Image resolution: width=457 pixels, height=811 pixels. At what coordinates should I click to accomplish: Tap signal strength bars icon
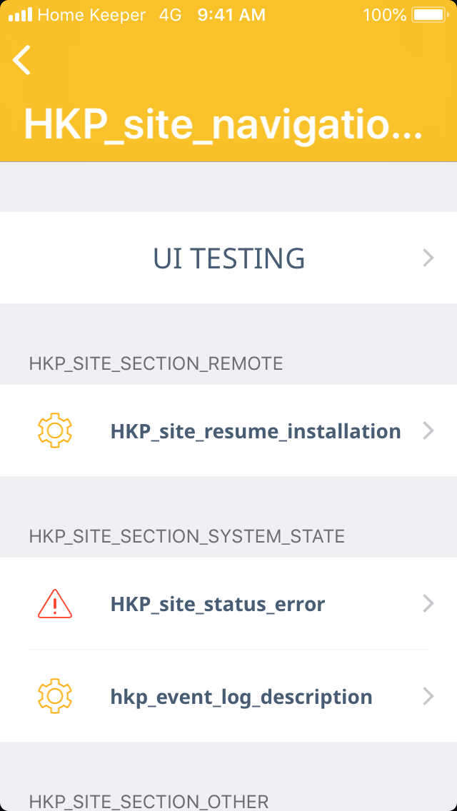(x=20, y=14)
